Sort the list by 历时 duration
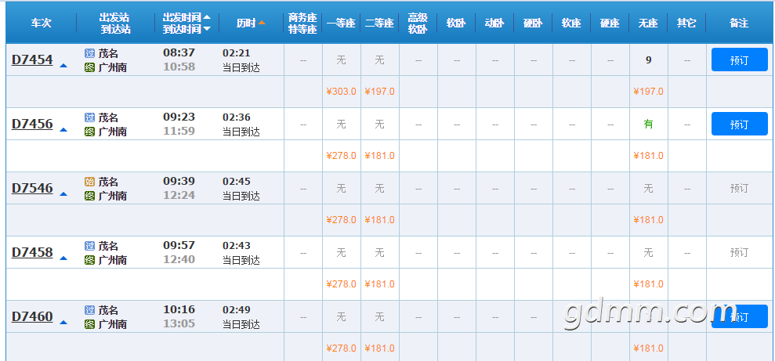775x361 pixels. pyautogui.click(x=251, y=23)
